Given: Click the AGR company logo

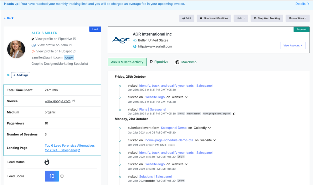Looking at the screenshot, I should (x=121, y=40).
